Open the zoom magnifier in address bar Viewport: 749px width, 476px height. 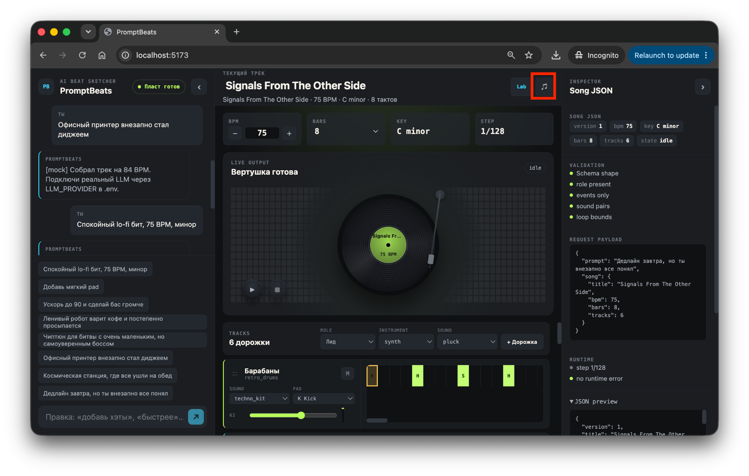coord(511,55)
